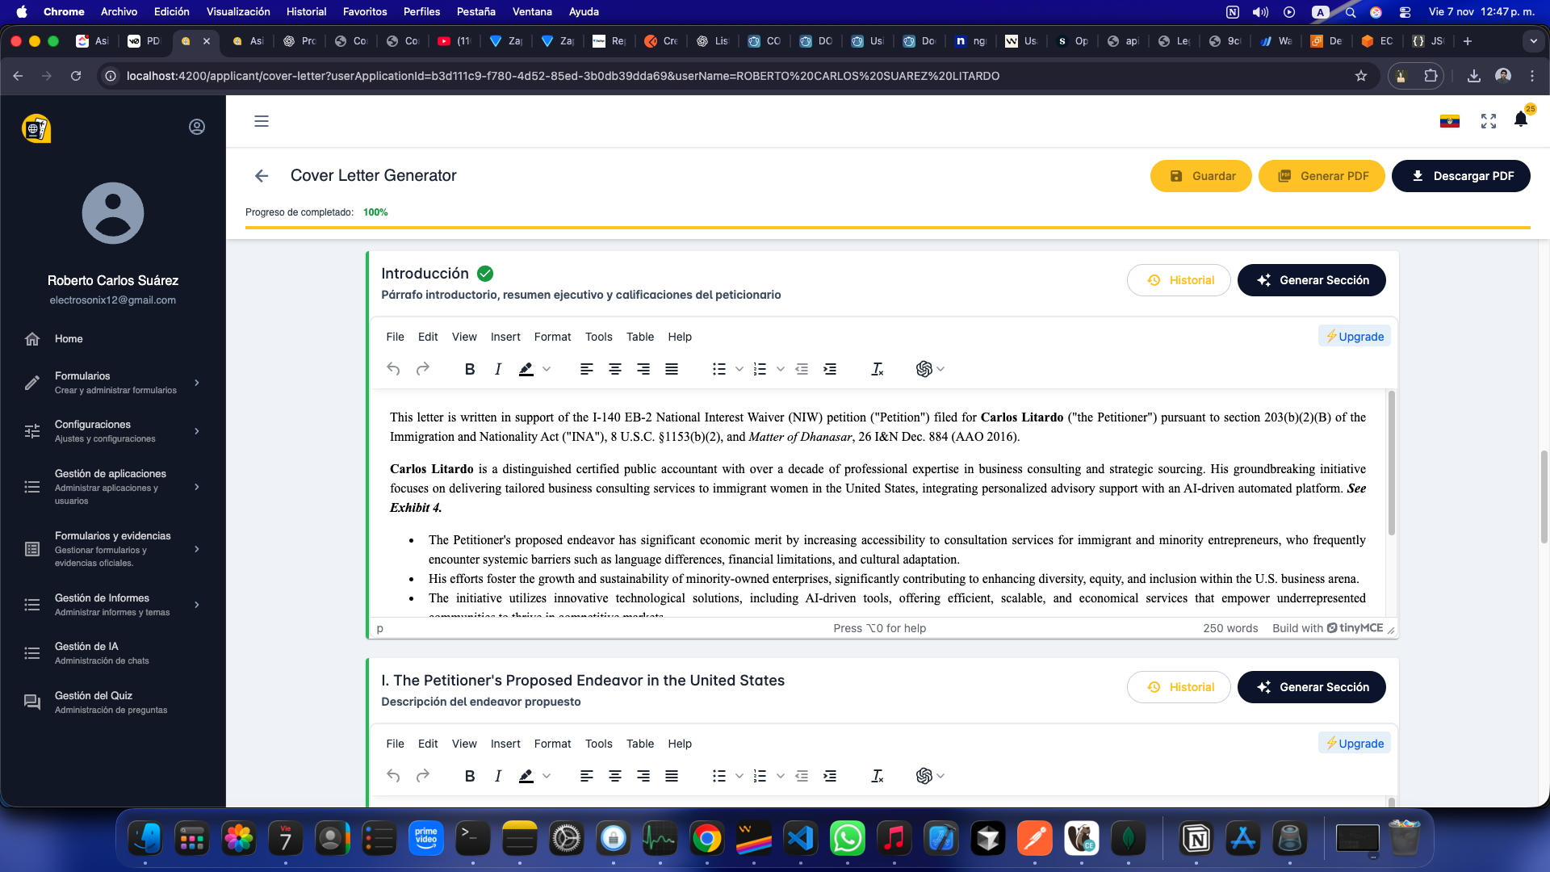The height and width of the screenshot is (872, 1550).
Task: Click the Bold icon in Introducción editor
Action: pos(470,369)
